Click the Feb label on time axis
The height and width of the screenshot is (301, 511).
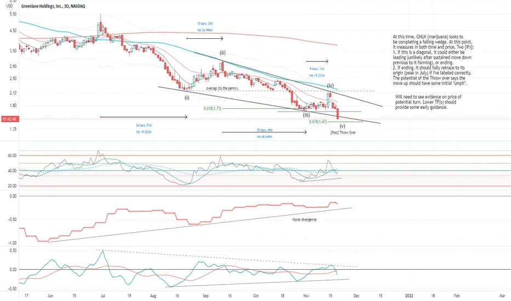pyautogui.click(x=457, y=296)
